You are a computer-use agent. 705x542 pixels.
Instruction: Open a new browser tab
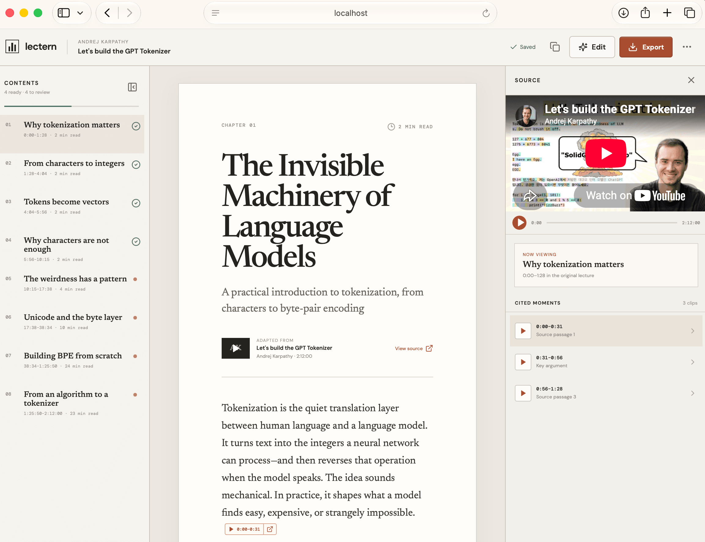(667, 13)
